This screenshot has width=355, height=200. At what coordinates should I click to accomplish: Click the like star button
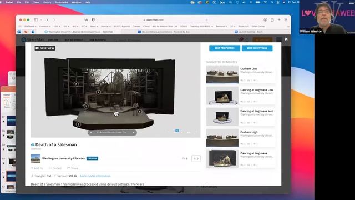point(196,158)
